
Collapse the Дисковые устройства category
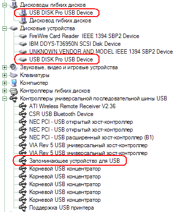pyautogui.click(x=4, y=28)
